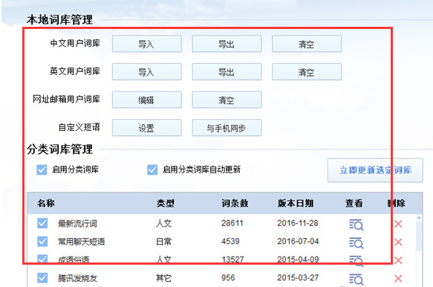The width and height of the screenshot is (433, 287).
Task: Click the 立即更新选定词库 button
Action: pos(375,170)
